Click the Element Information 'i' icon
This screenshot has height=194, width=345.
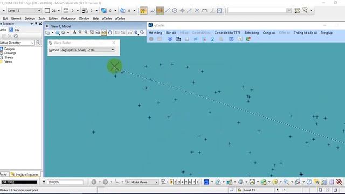pyautogui.click(x=309, y=182)
